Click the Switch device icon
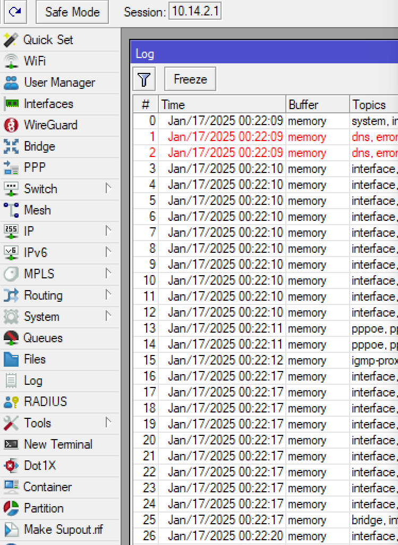The width and height of the screenshot is (398, 545). [11, 189]
